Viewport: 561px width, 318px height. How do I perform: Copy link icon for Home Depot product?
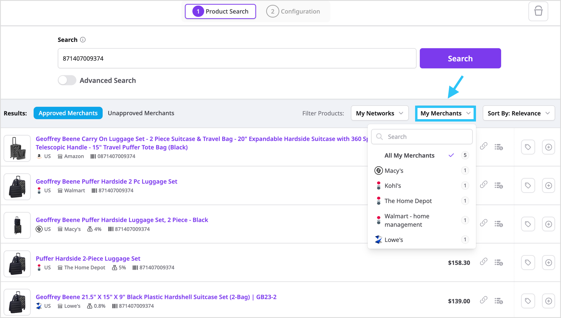click(483, 262)
